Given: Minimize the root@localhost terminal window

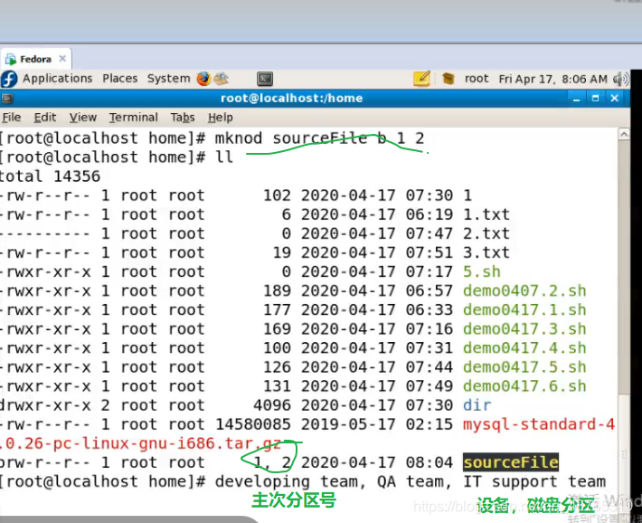Looking at the screenshot, I should click(x=577, y=99).
